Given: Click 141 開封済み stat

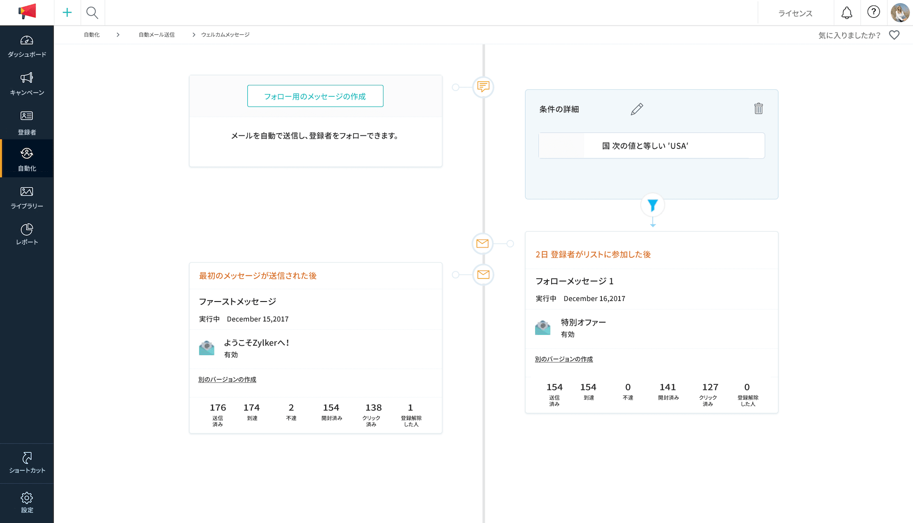Looking at the screenshot, I should (x=668, y=391).
